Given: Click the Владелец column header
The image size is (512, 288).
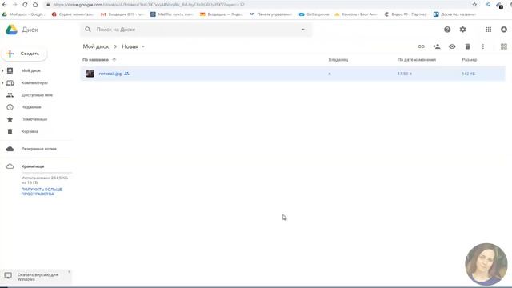Looking at the screenshot, I should pos(338,60).
